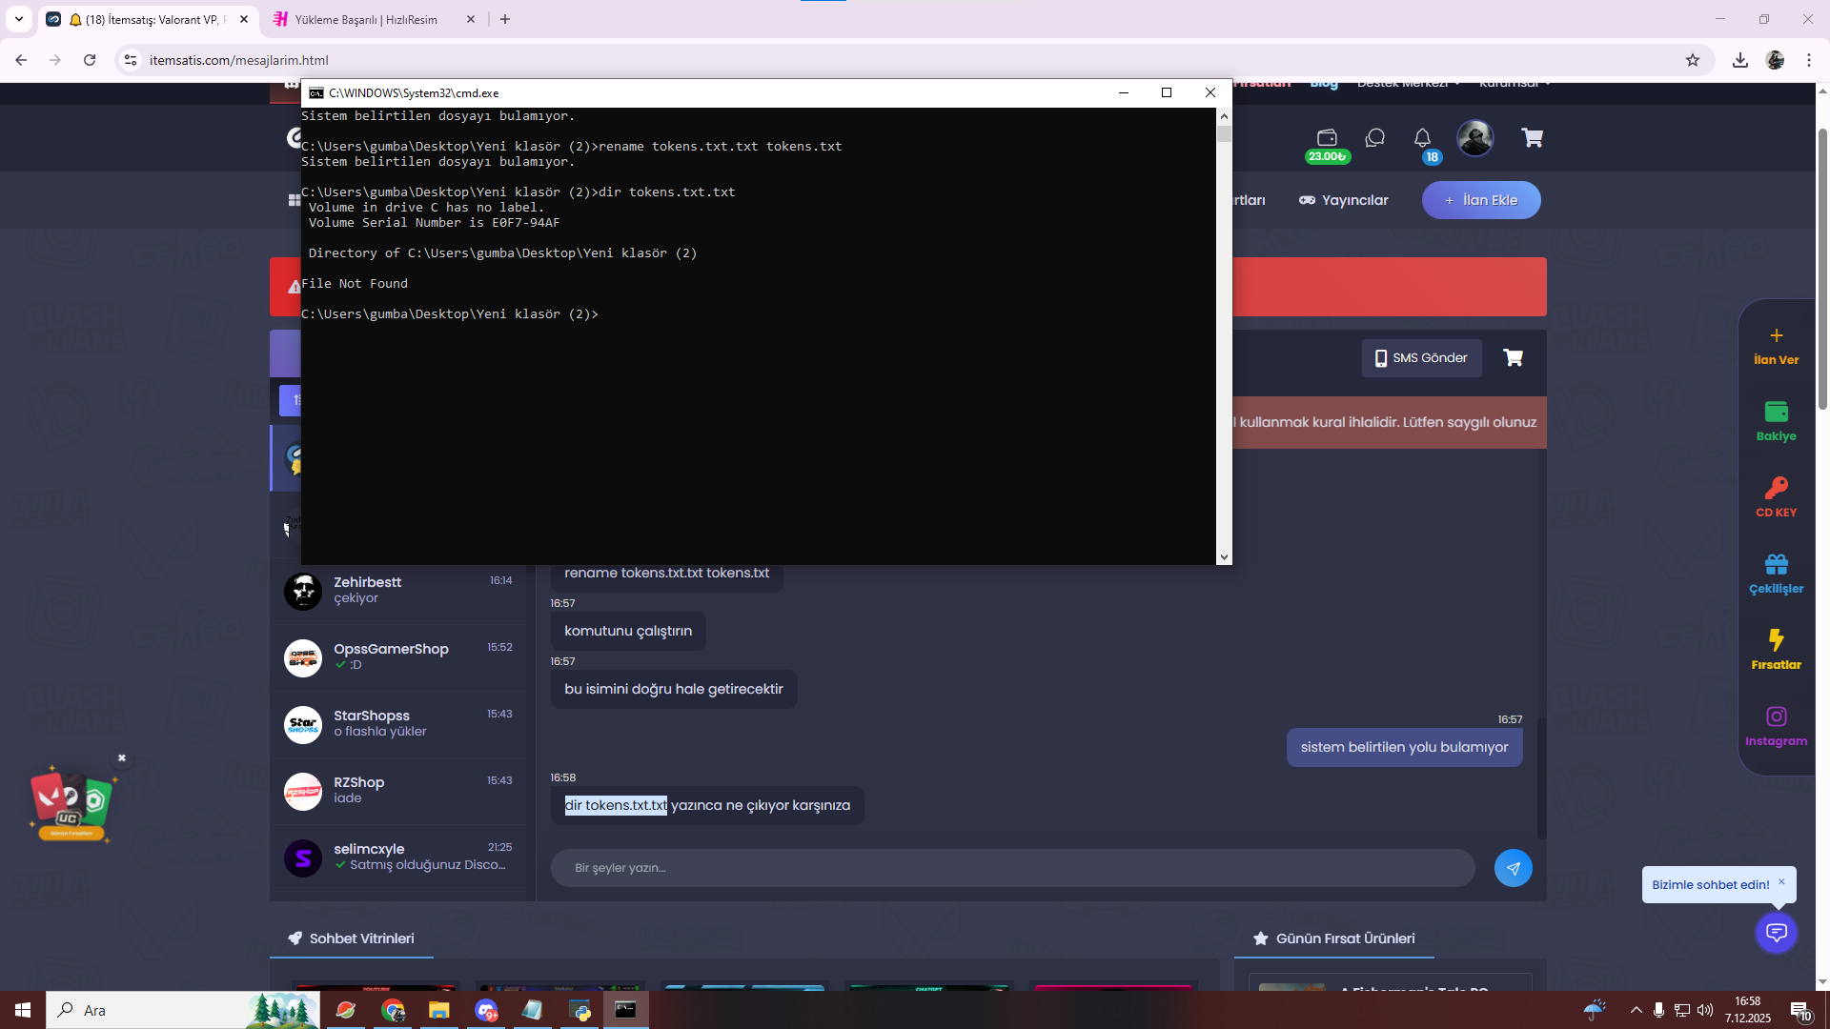Screen dimensions: 1830x1029
Task: Open the messages chat bubble icon in header
Action: [1374, 138]
